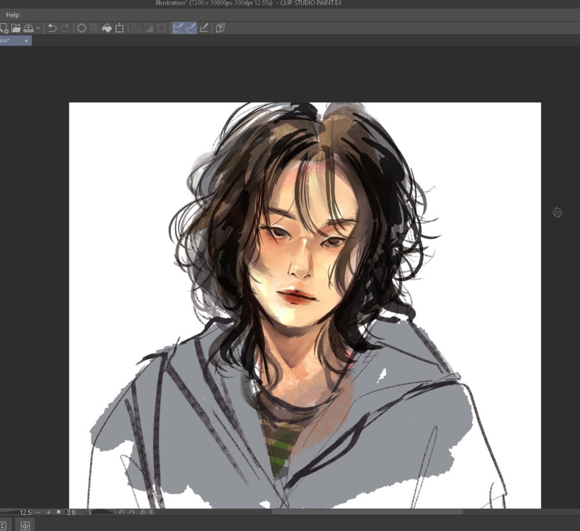The image size is (580, 531).
Task: Collapse the navigation bar with the chevron
Action: tap(151, 512)
